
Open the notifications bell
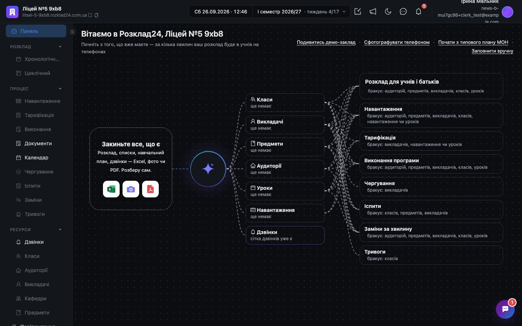click(x=418, y=12)
